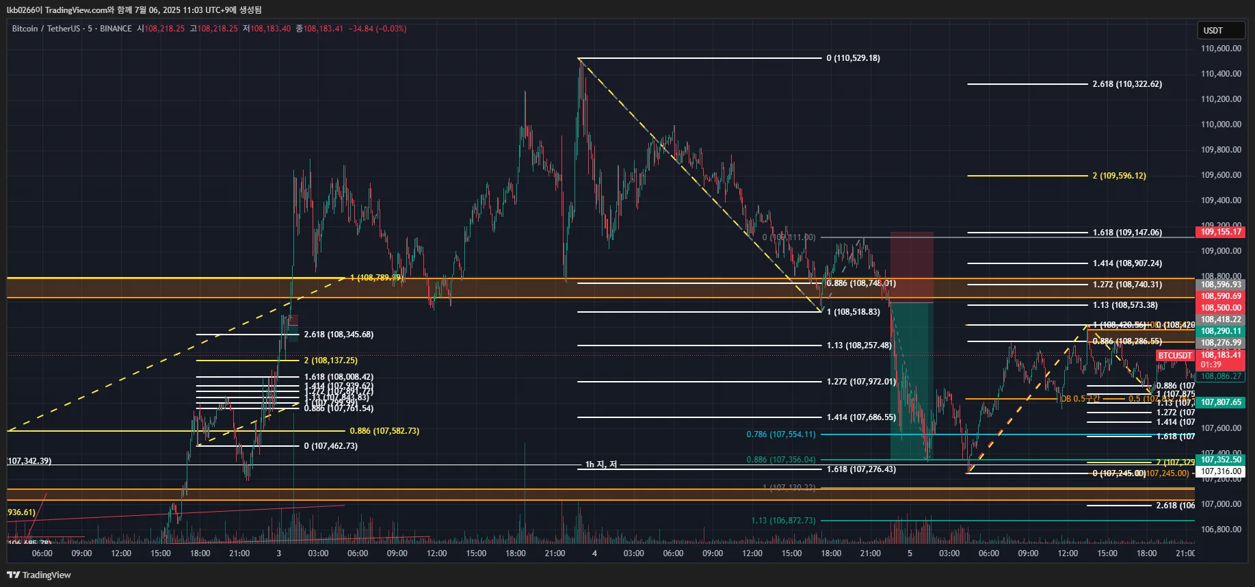This screenshot has height=587, width=1255.
Task: Select the white 107,316.00 price axis tag
Action: pyautogui.click(x=1221, y=471)
